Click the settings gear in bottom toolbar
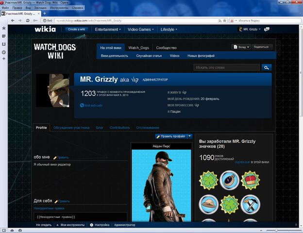Image resolution: width=303 pixels, height=233 pixels. click(x=91, y=225)
